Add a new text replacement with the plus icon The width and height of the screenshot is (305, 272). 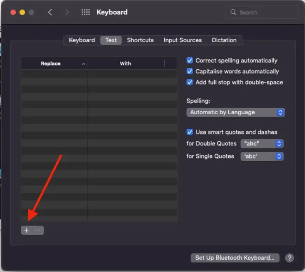26,230
